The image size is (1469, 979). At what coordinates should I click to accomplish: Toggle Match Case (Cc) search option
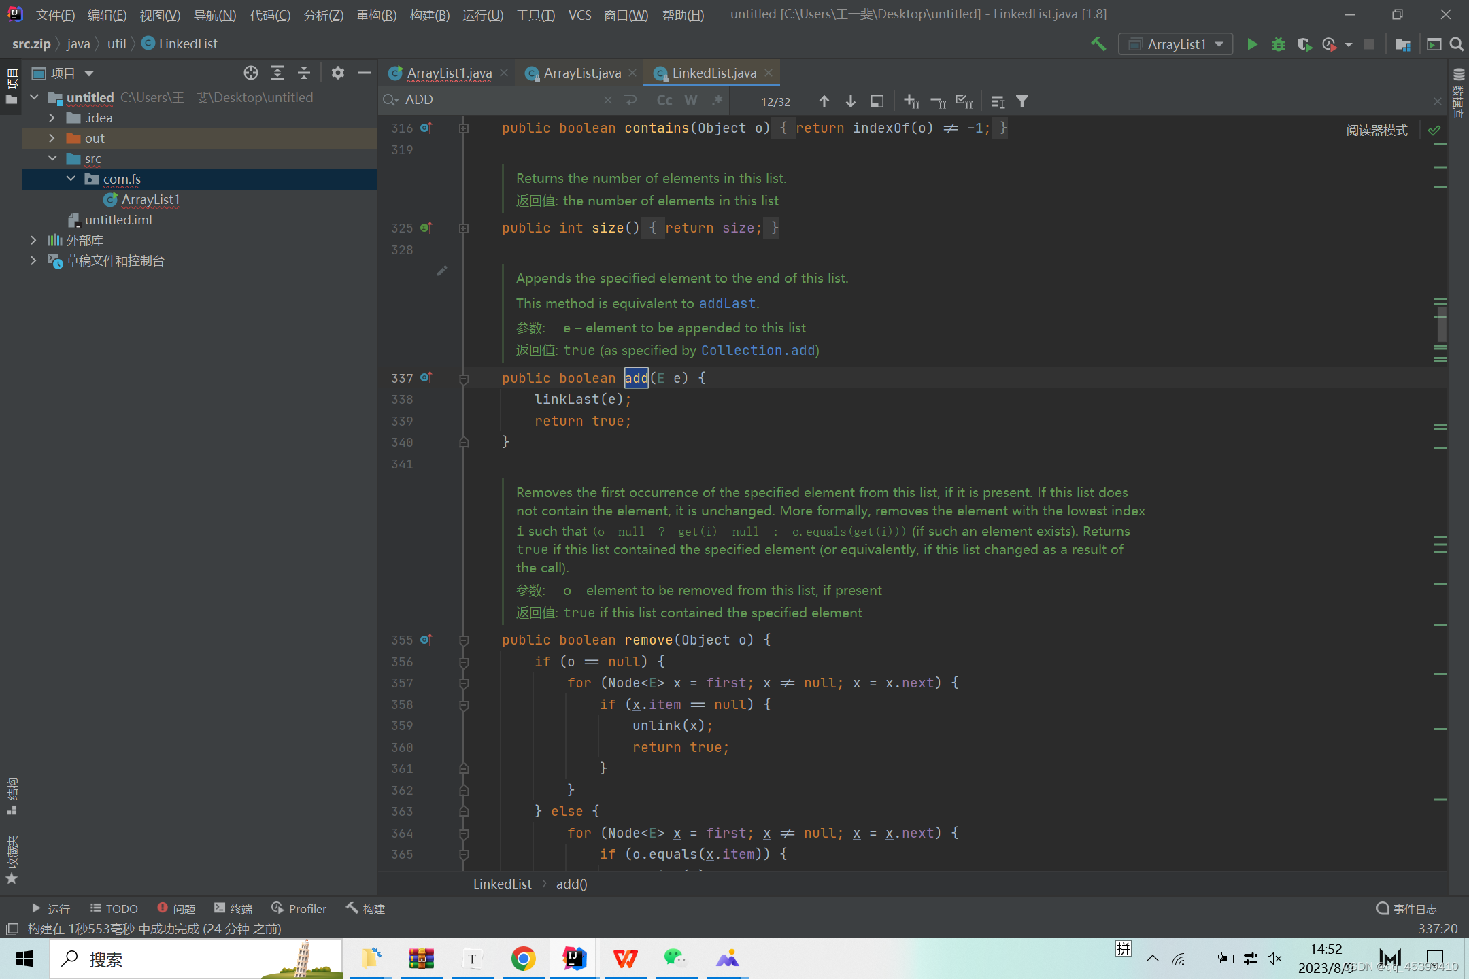(x=664, y=101)
